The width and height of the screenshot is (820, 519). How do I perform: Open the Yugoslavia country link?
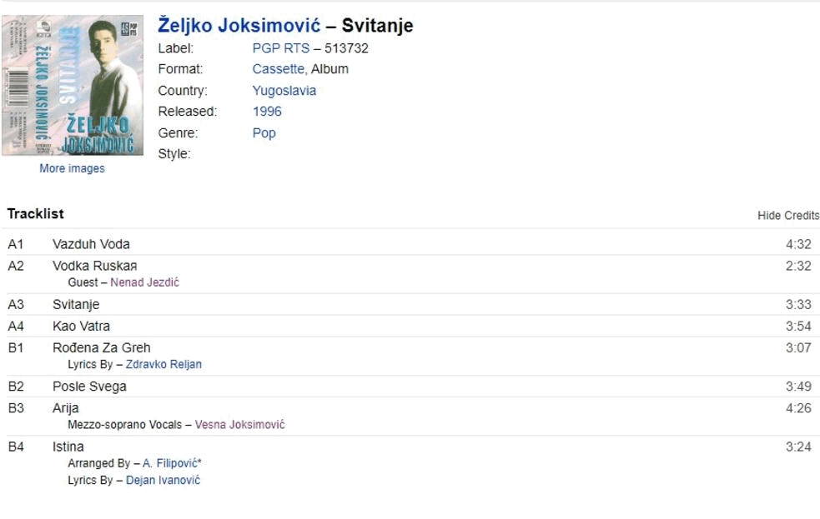coord(284,91)
